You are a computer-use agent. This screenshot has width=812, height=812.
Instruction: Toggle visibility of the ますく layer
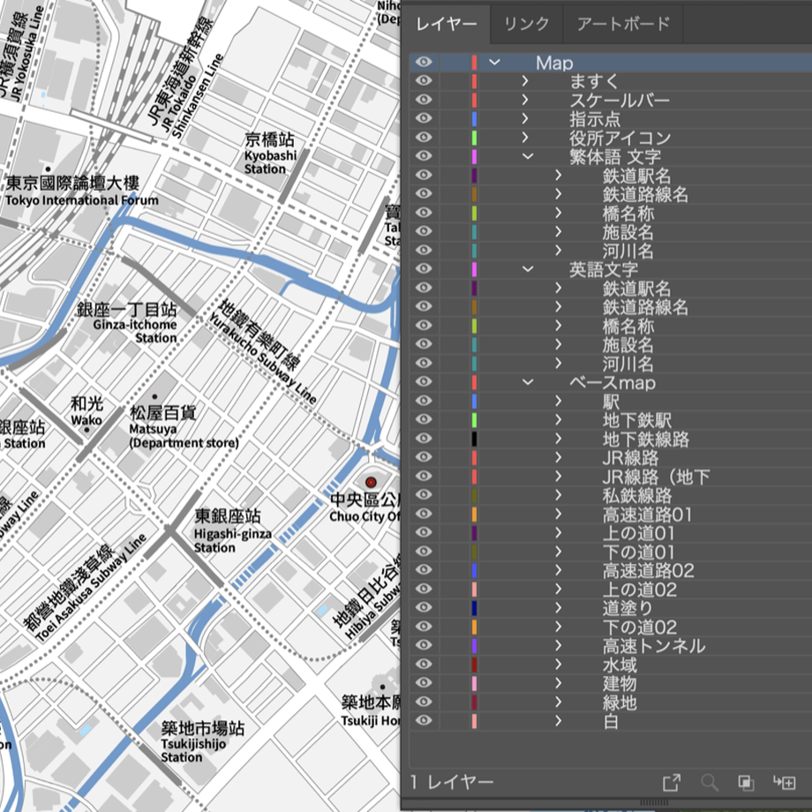[424, 81]
